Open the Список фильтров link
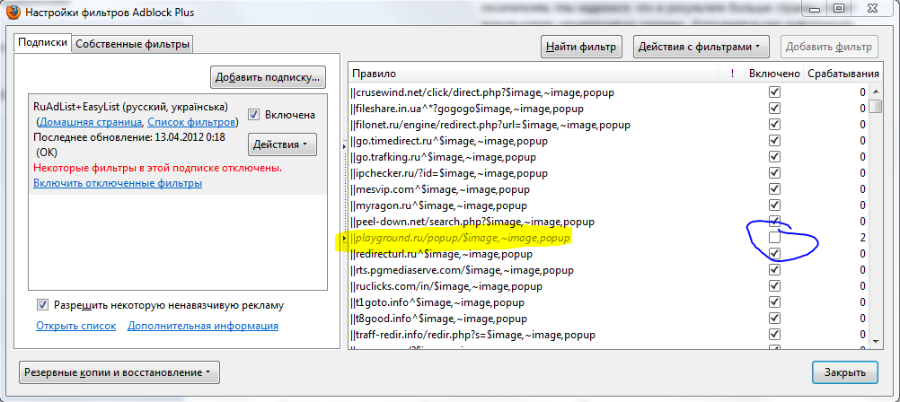Image resolution: width=900 pixels, height=402 pixels. [191, 122]
